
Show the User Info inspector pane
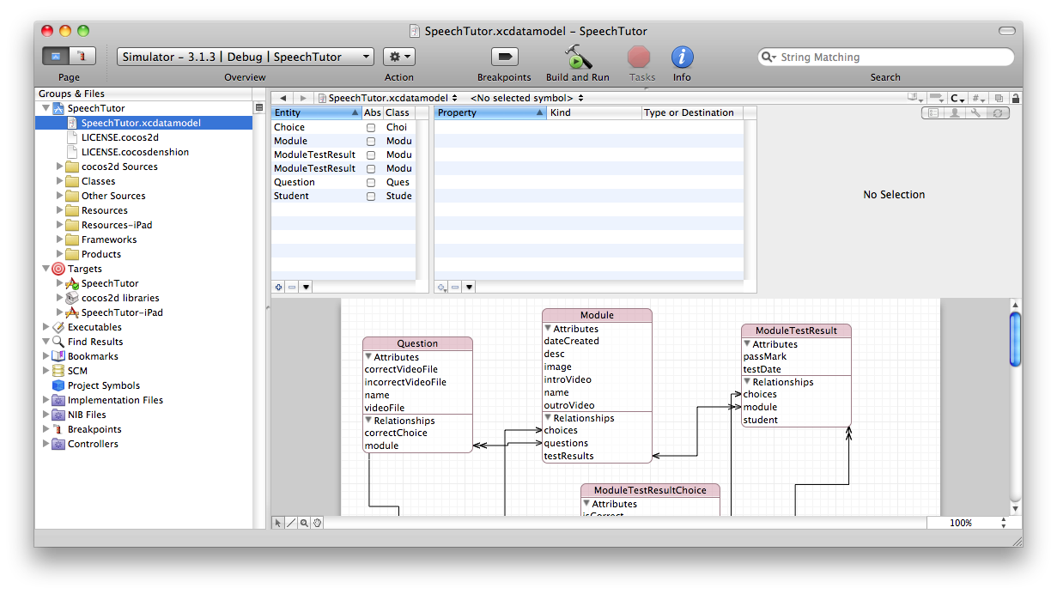point(954,112)
